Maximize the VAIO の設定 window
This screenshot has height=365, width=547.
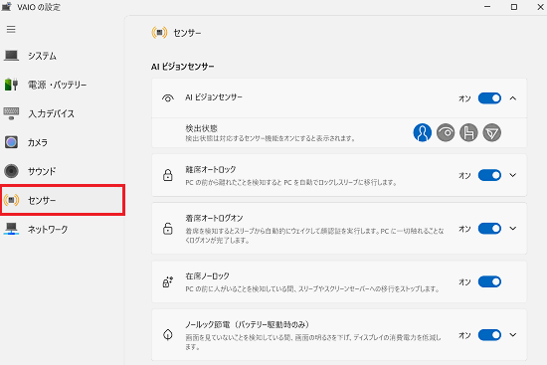(x=514, y=7)
